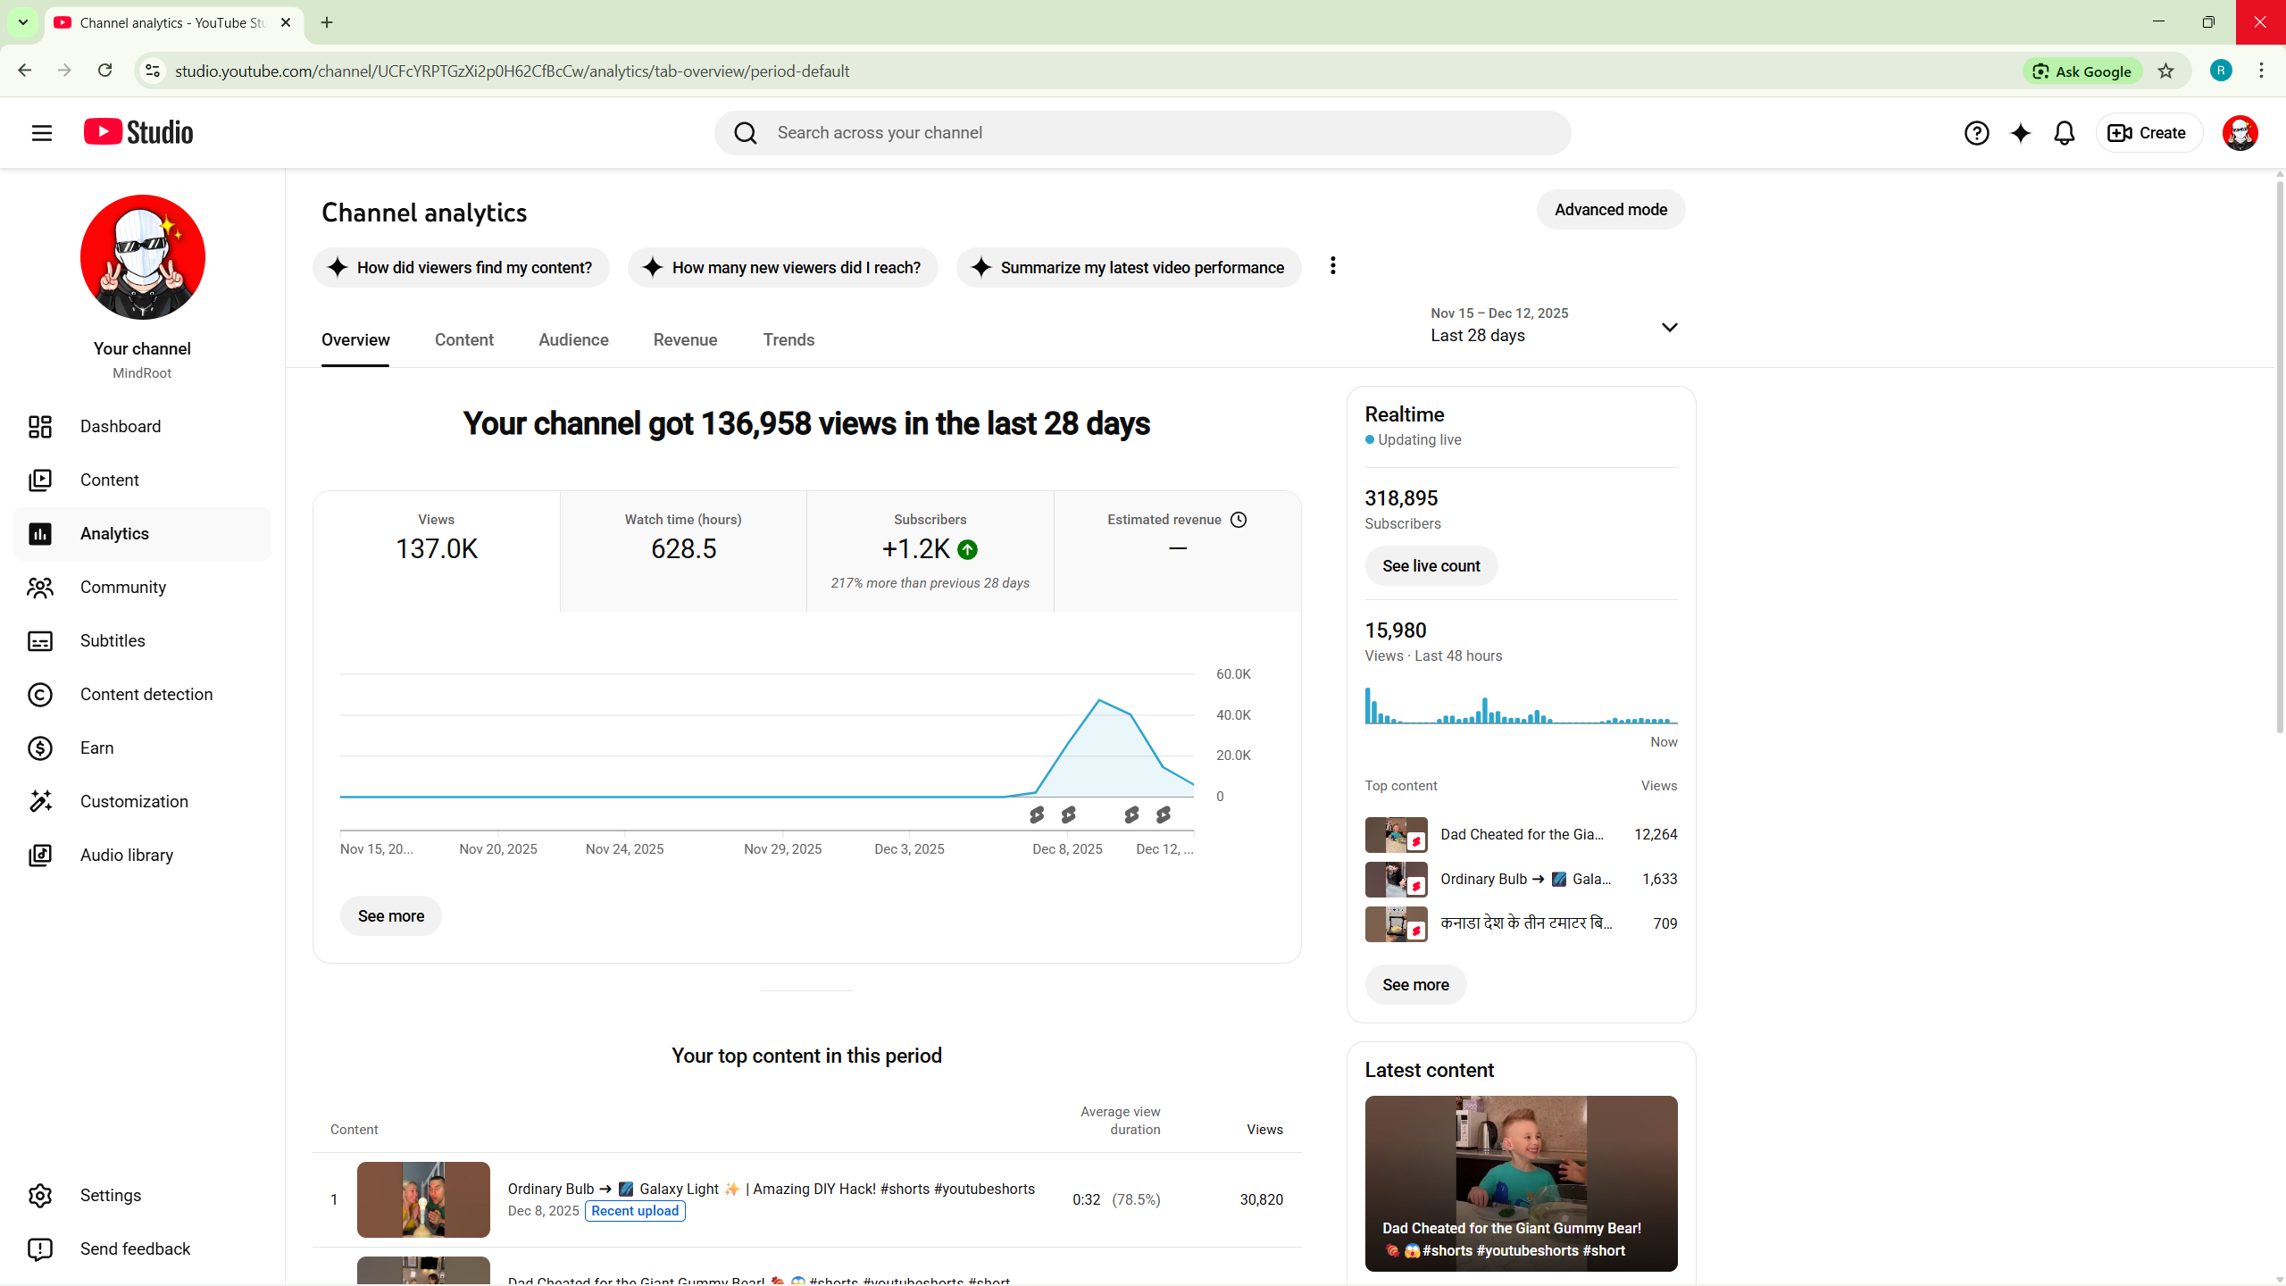Open the notifications bell
This screenshot has width=2286, height=1286.
[2064, 133]
